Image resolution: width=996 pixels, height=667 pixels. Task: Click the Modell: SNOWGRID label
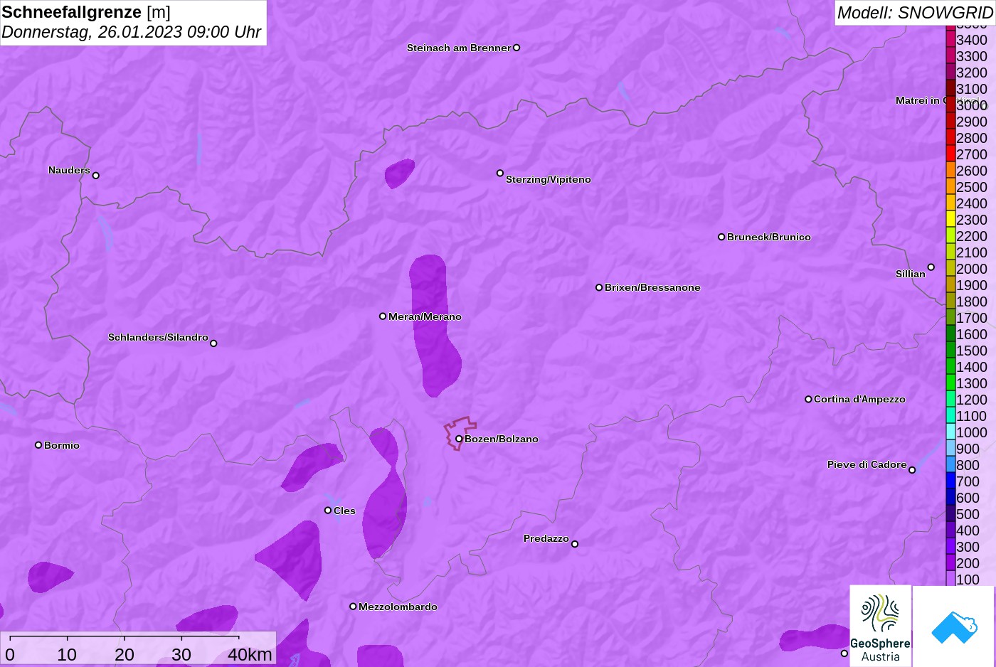pyautogui.click(x=915, y=13)
